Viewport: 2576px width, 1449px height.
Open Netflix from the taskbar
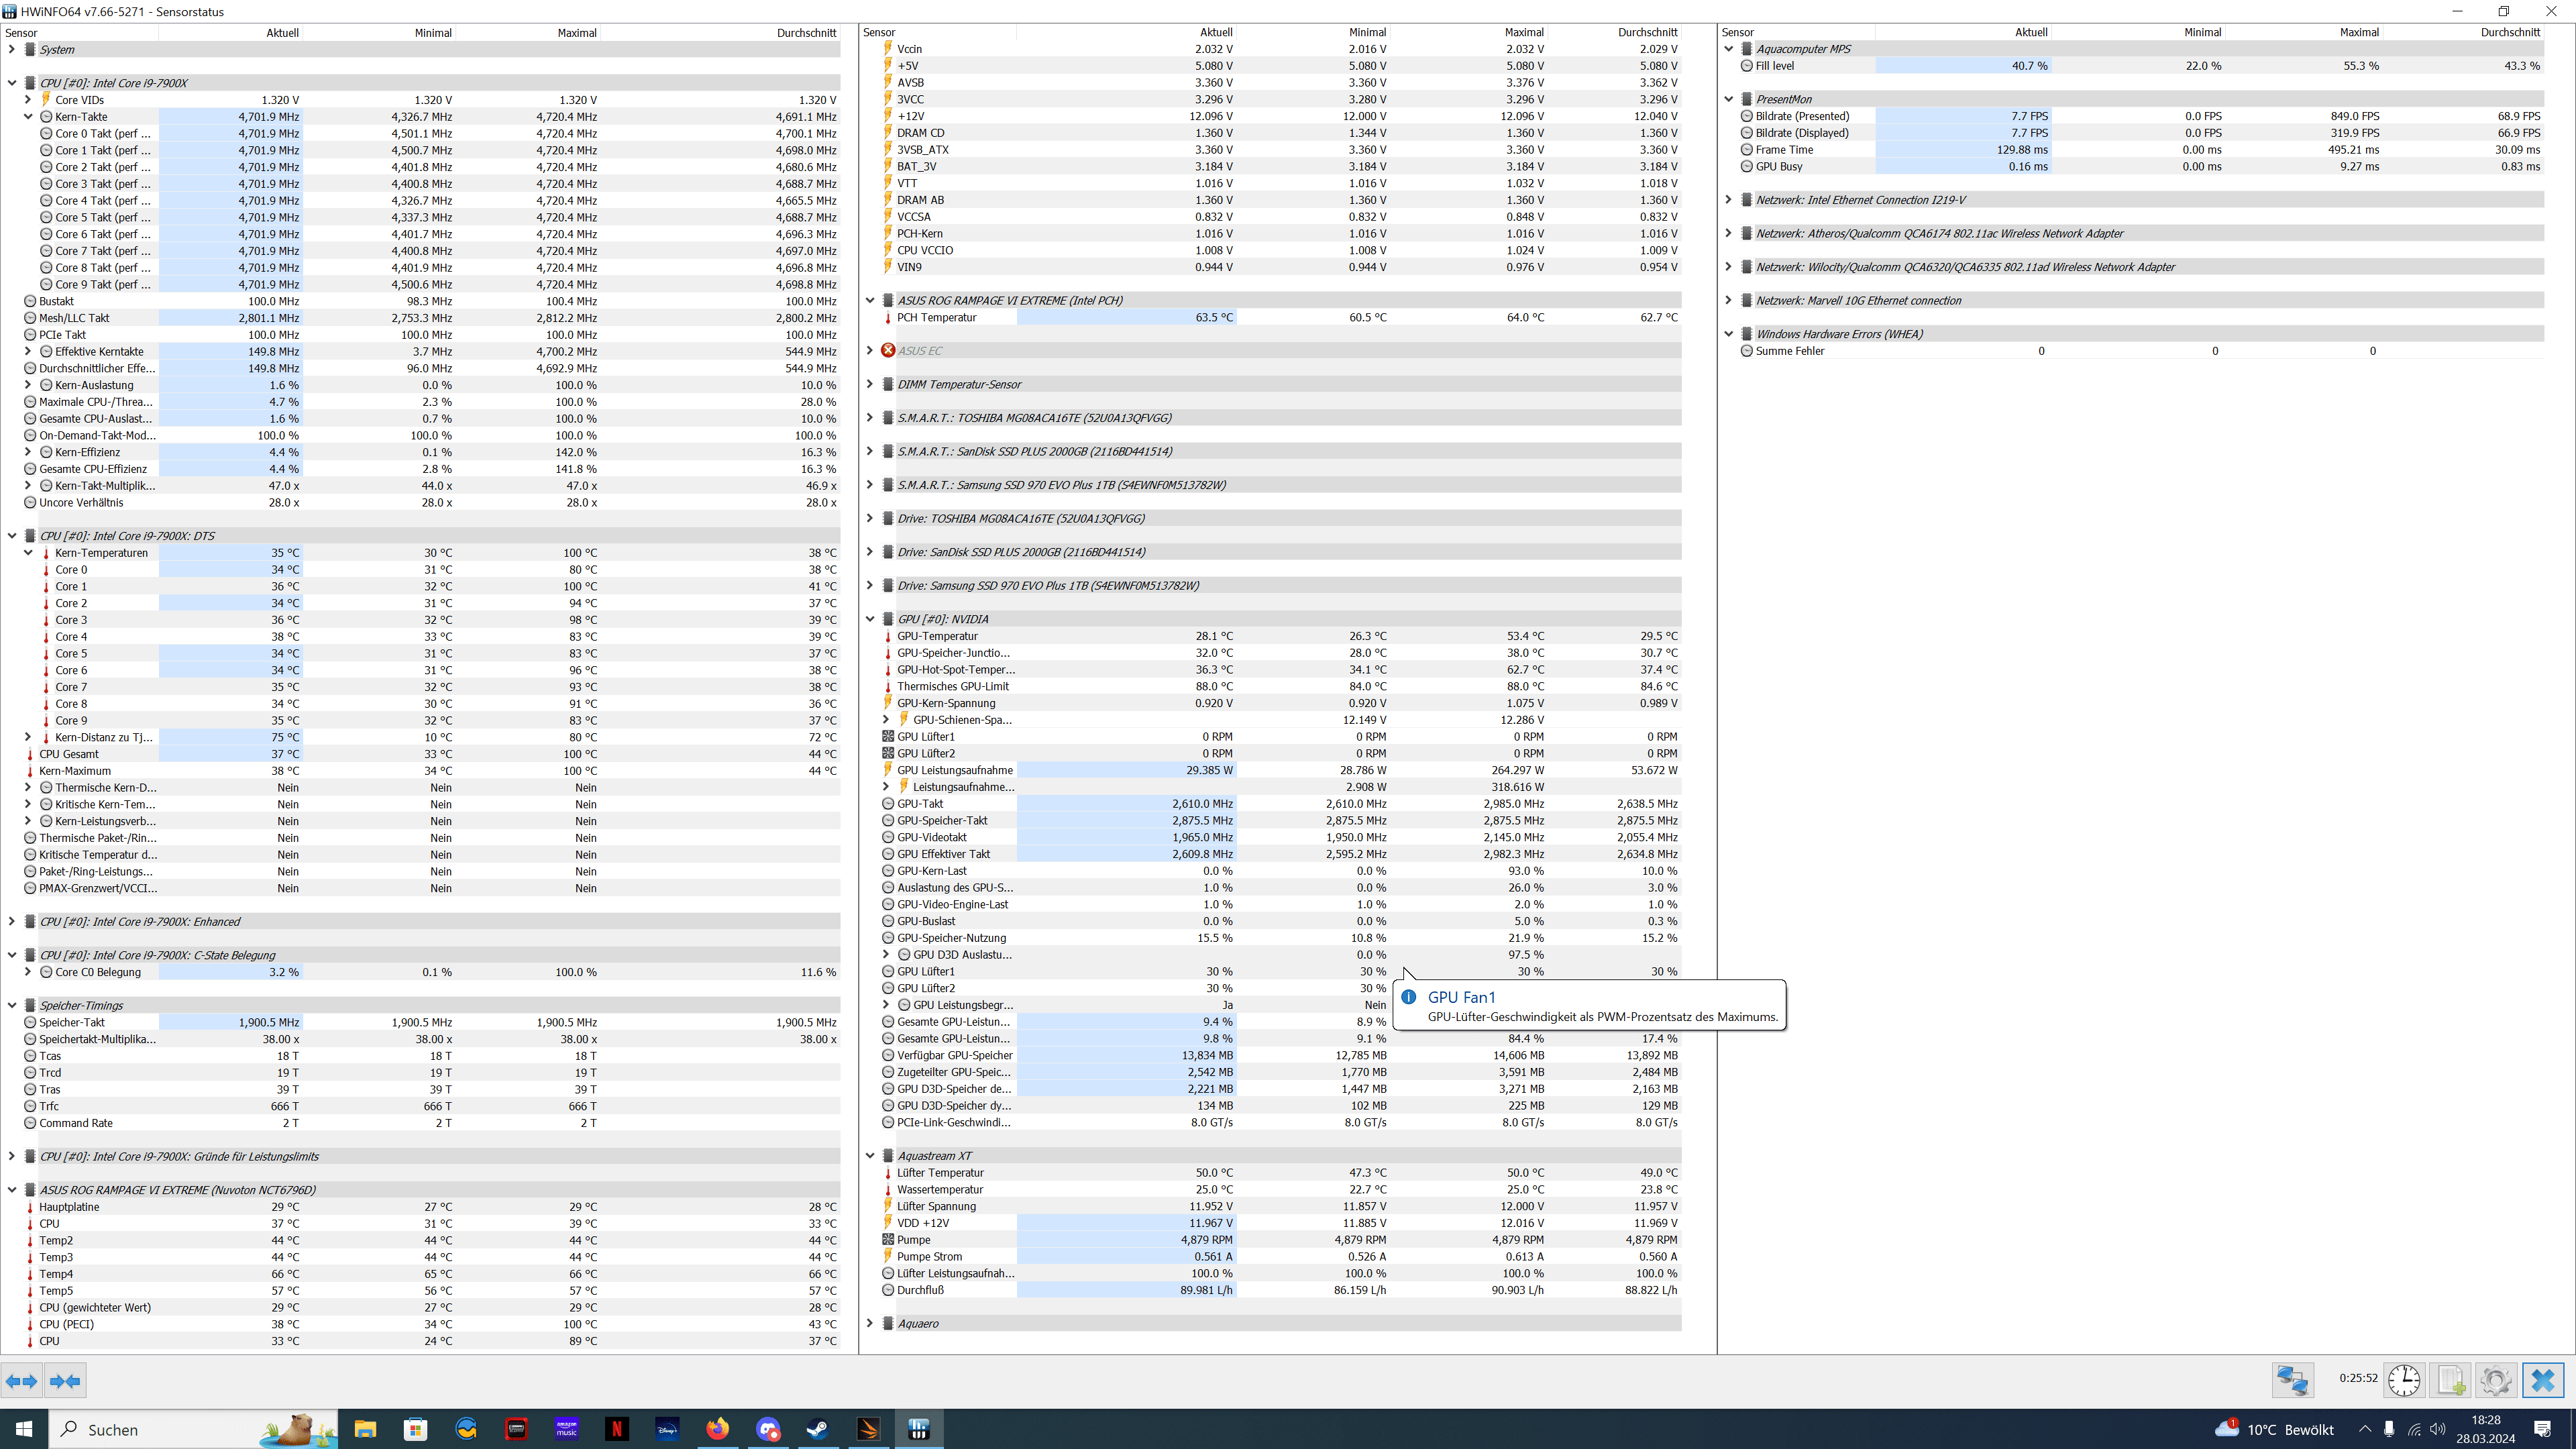[x=617, y=1429]
